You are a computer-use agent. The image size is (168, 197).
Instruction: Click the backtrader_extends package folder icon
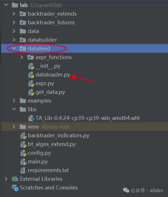point(23,14)
